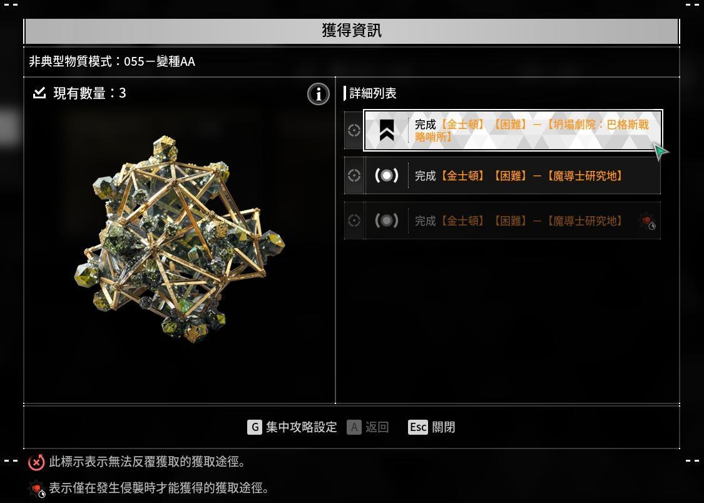
Task: Toggle target tracker on the bright 魔導士研究地 row
Action: [x=354, y=175]
